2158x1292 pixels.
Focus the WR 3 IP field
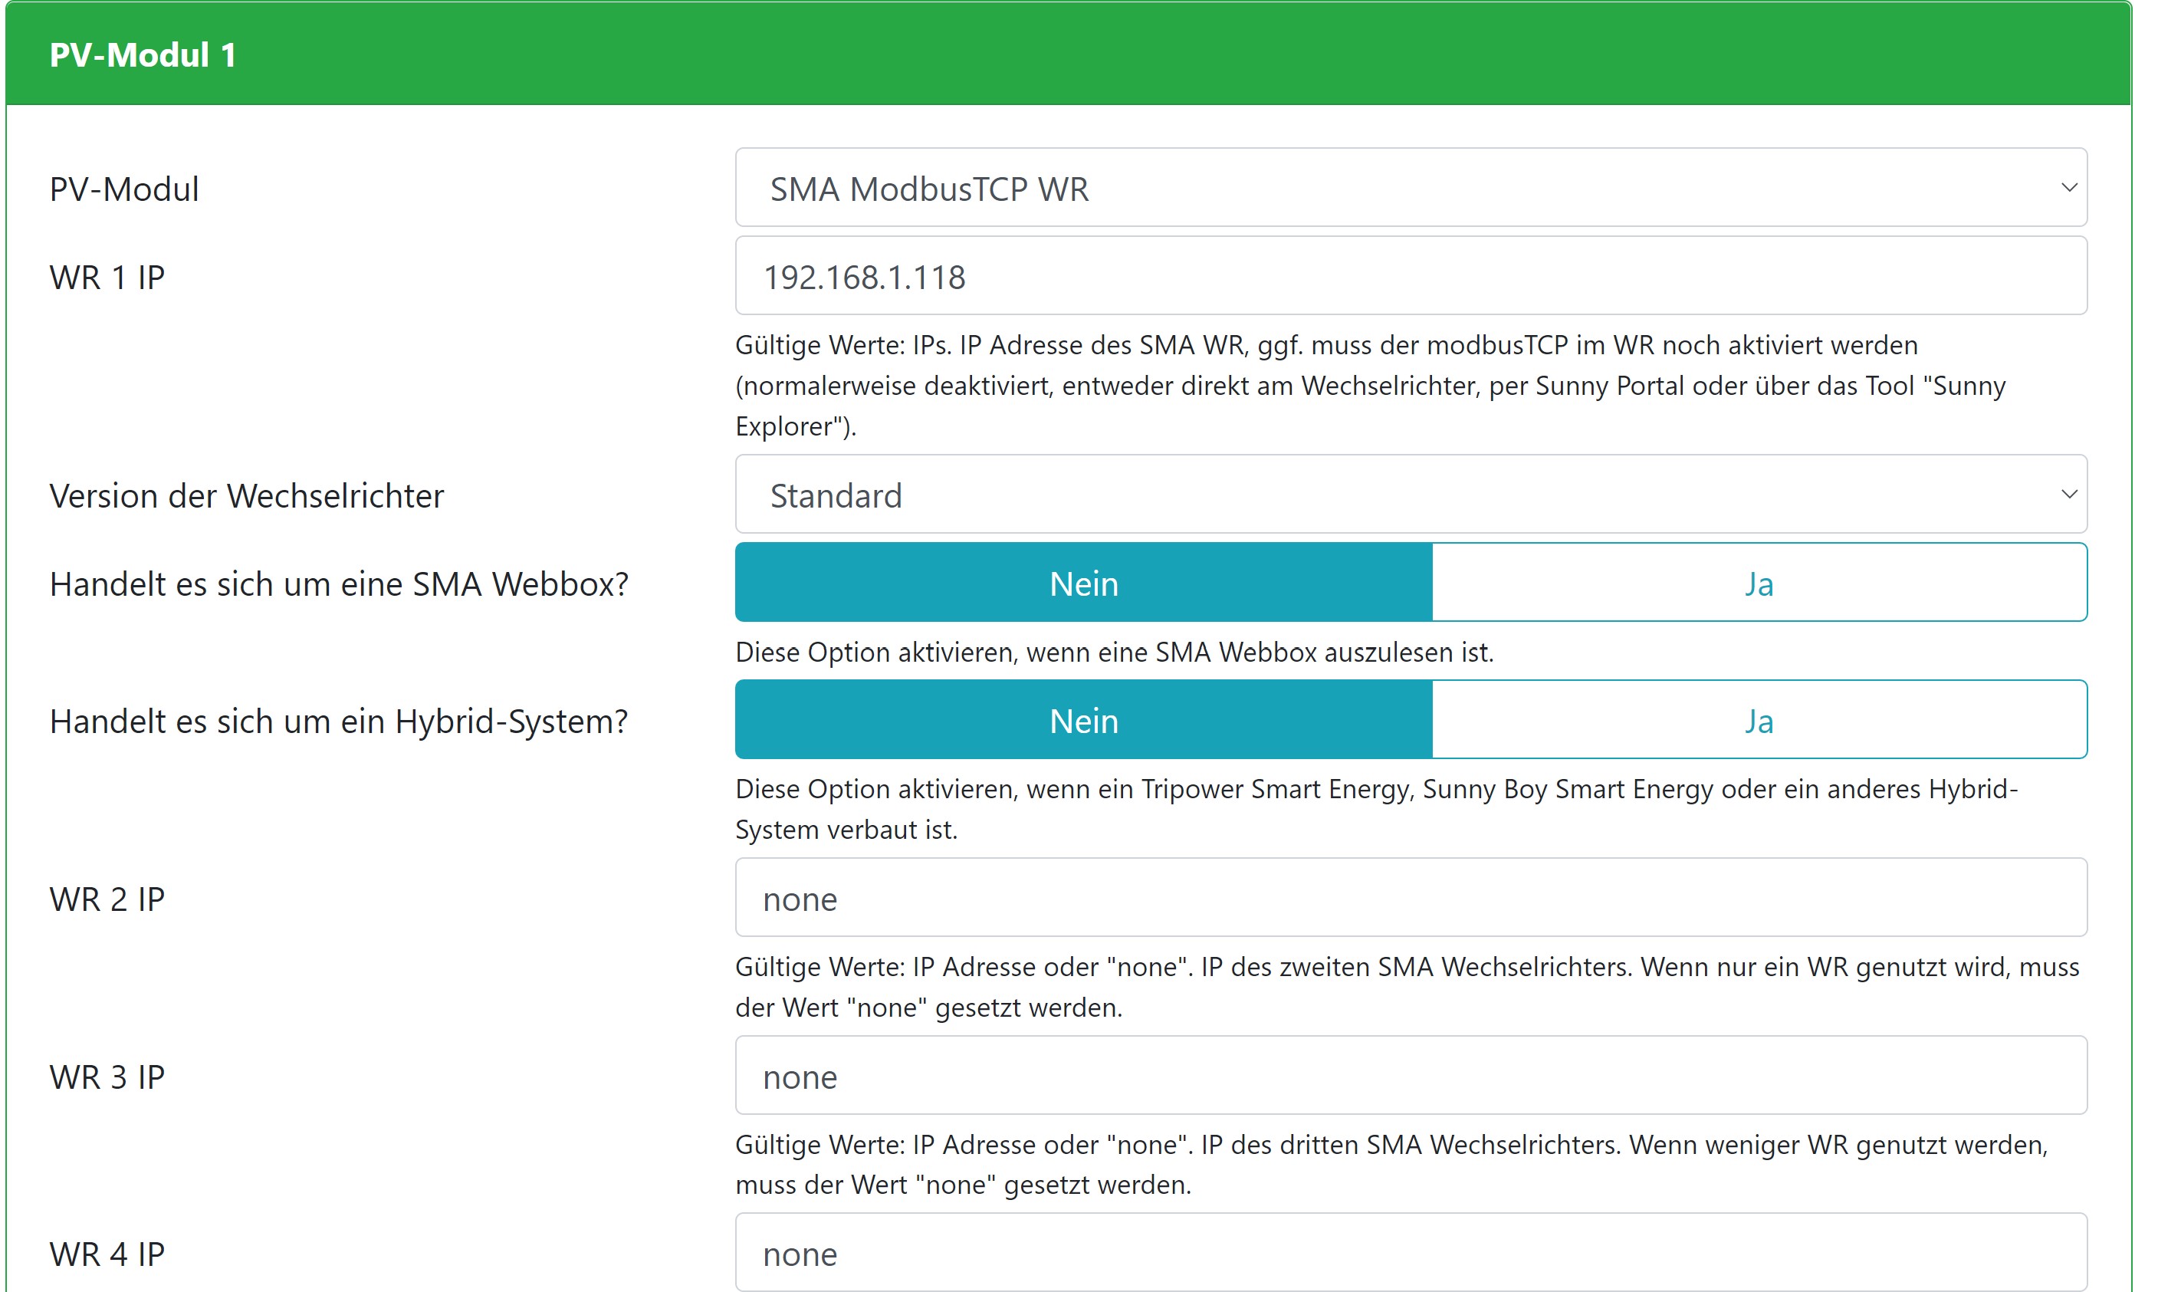[x=1410, y=1076]
